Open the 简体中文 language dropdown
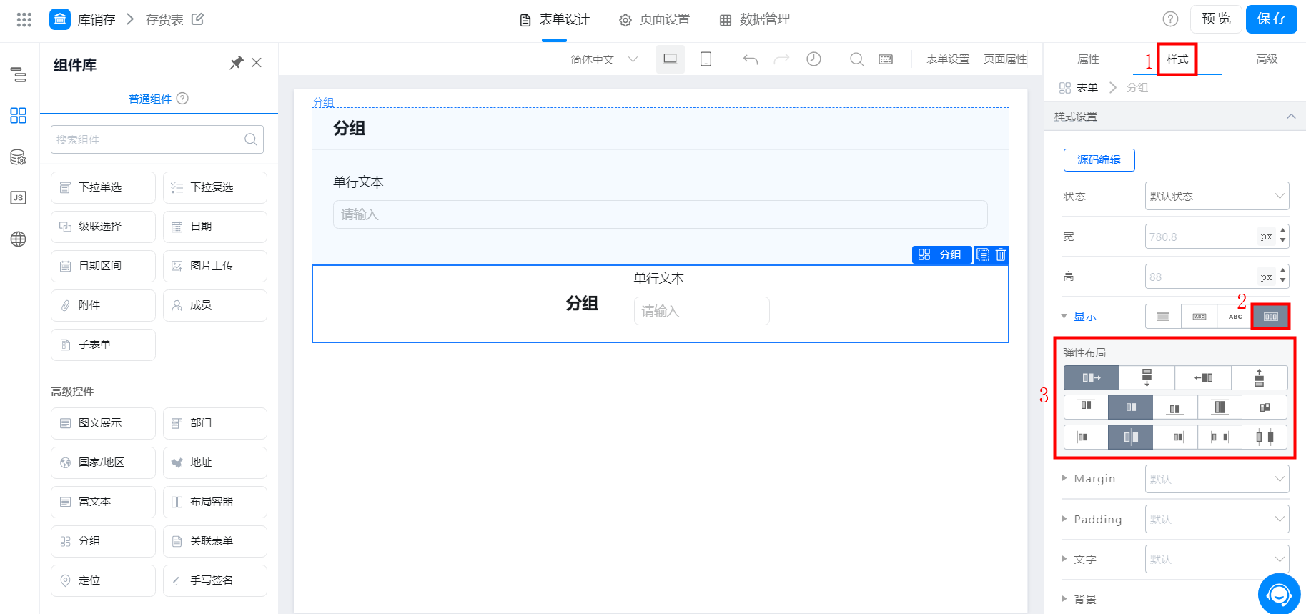Viewport: 1306px width, 614px height. [604, 59]
